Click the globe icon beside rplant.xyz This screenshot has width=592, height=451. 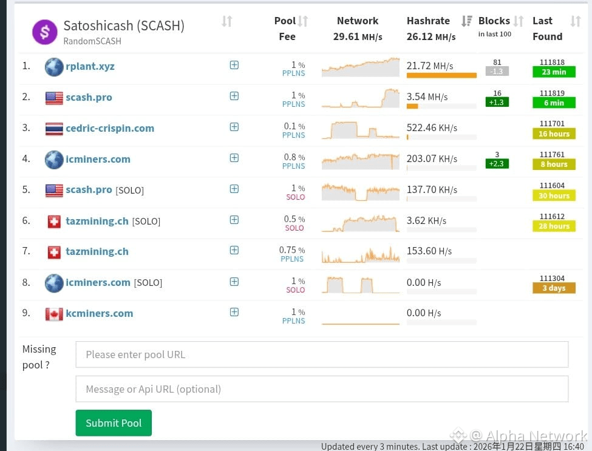54,67
